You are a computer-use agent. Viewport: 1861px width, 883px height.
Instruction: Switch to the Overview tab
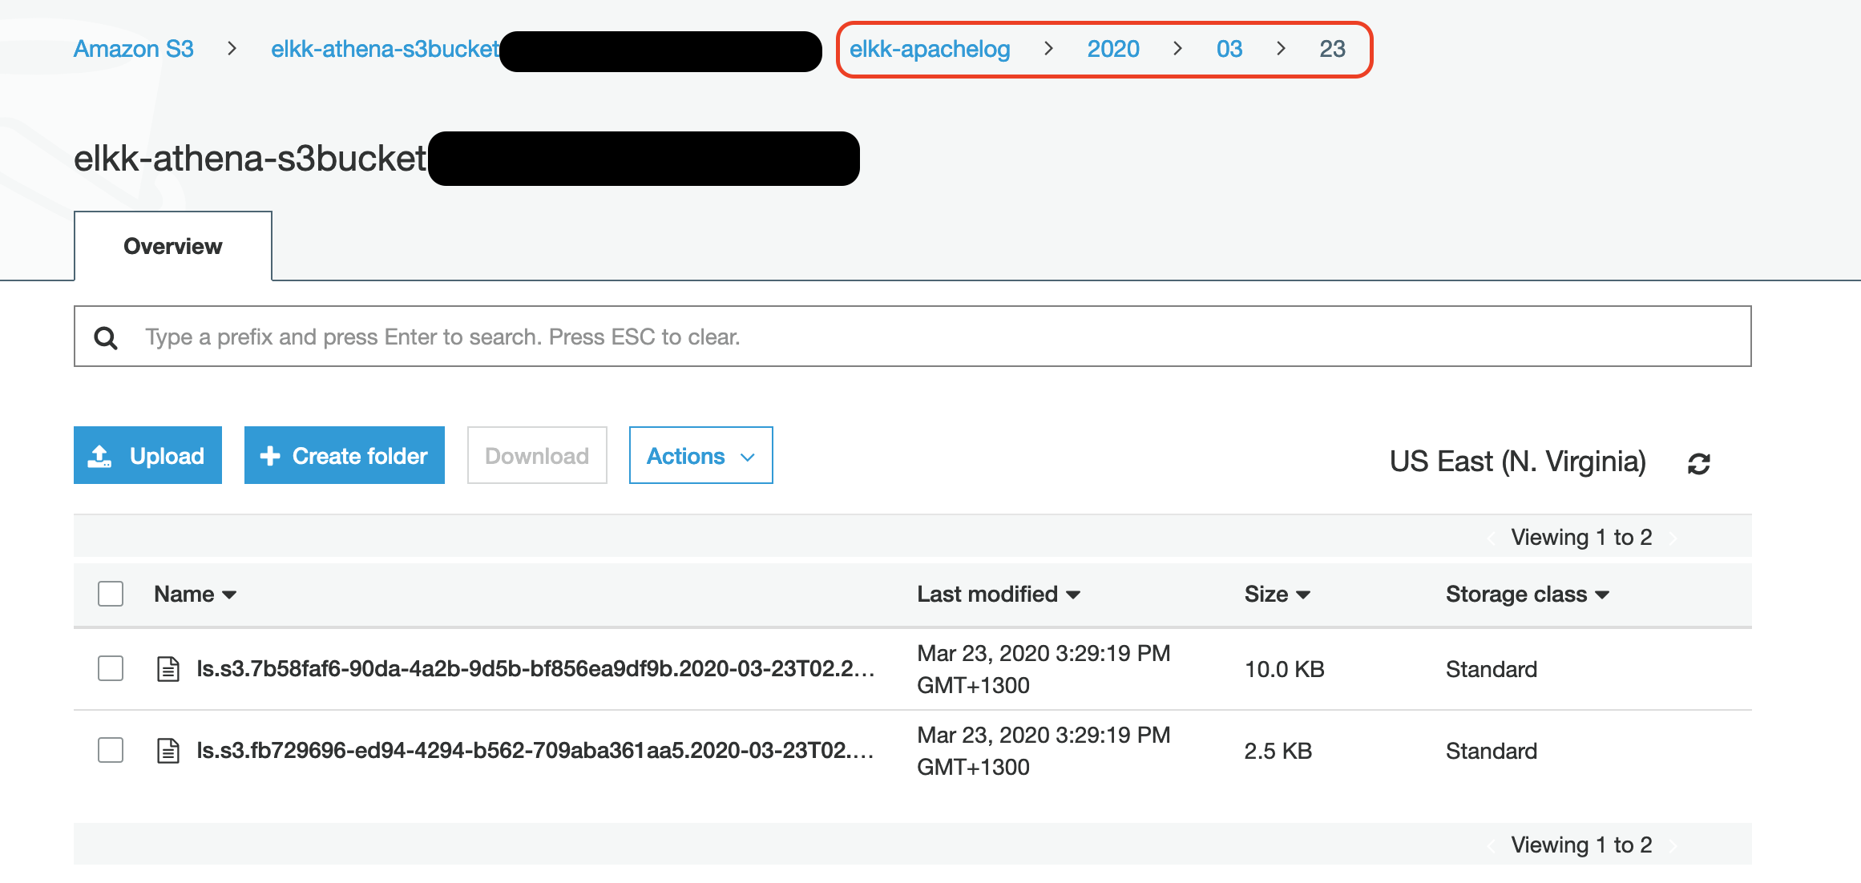click(173, 246)
